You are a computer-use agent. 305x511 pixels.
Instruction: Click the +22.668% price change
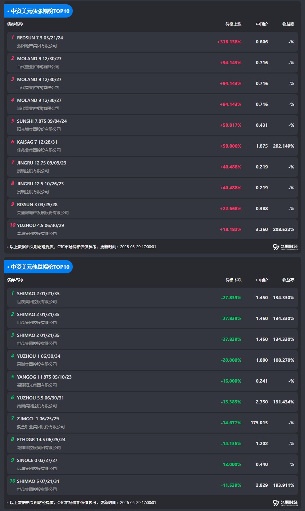click(231, 209)
